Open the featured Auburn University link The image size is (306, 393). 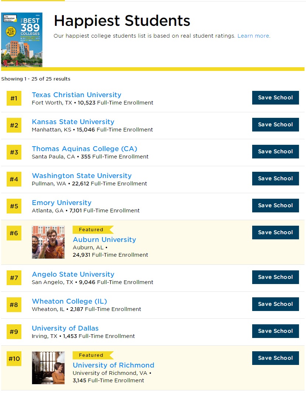point(104,240)
